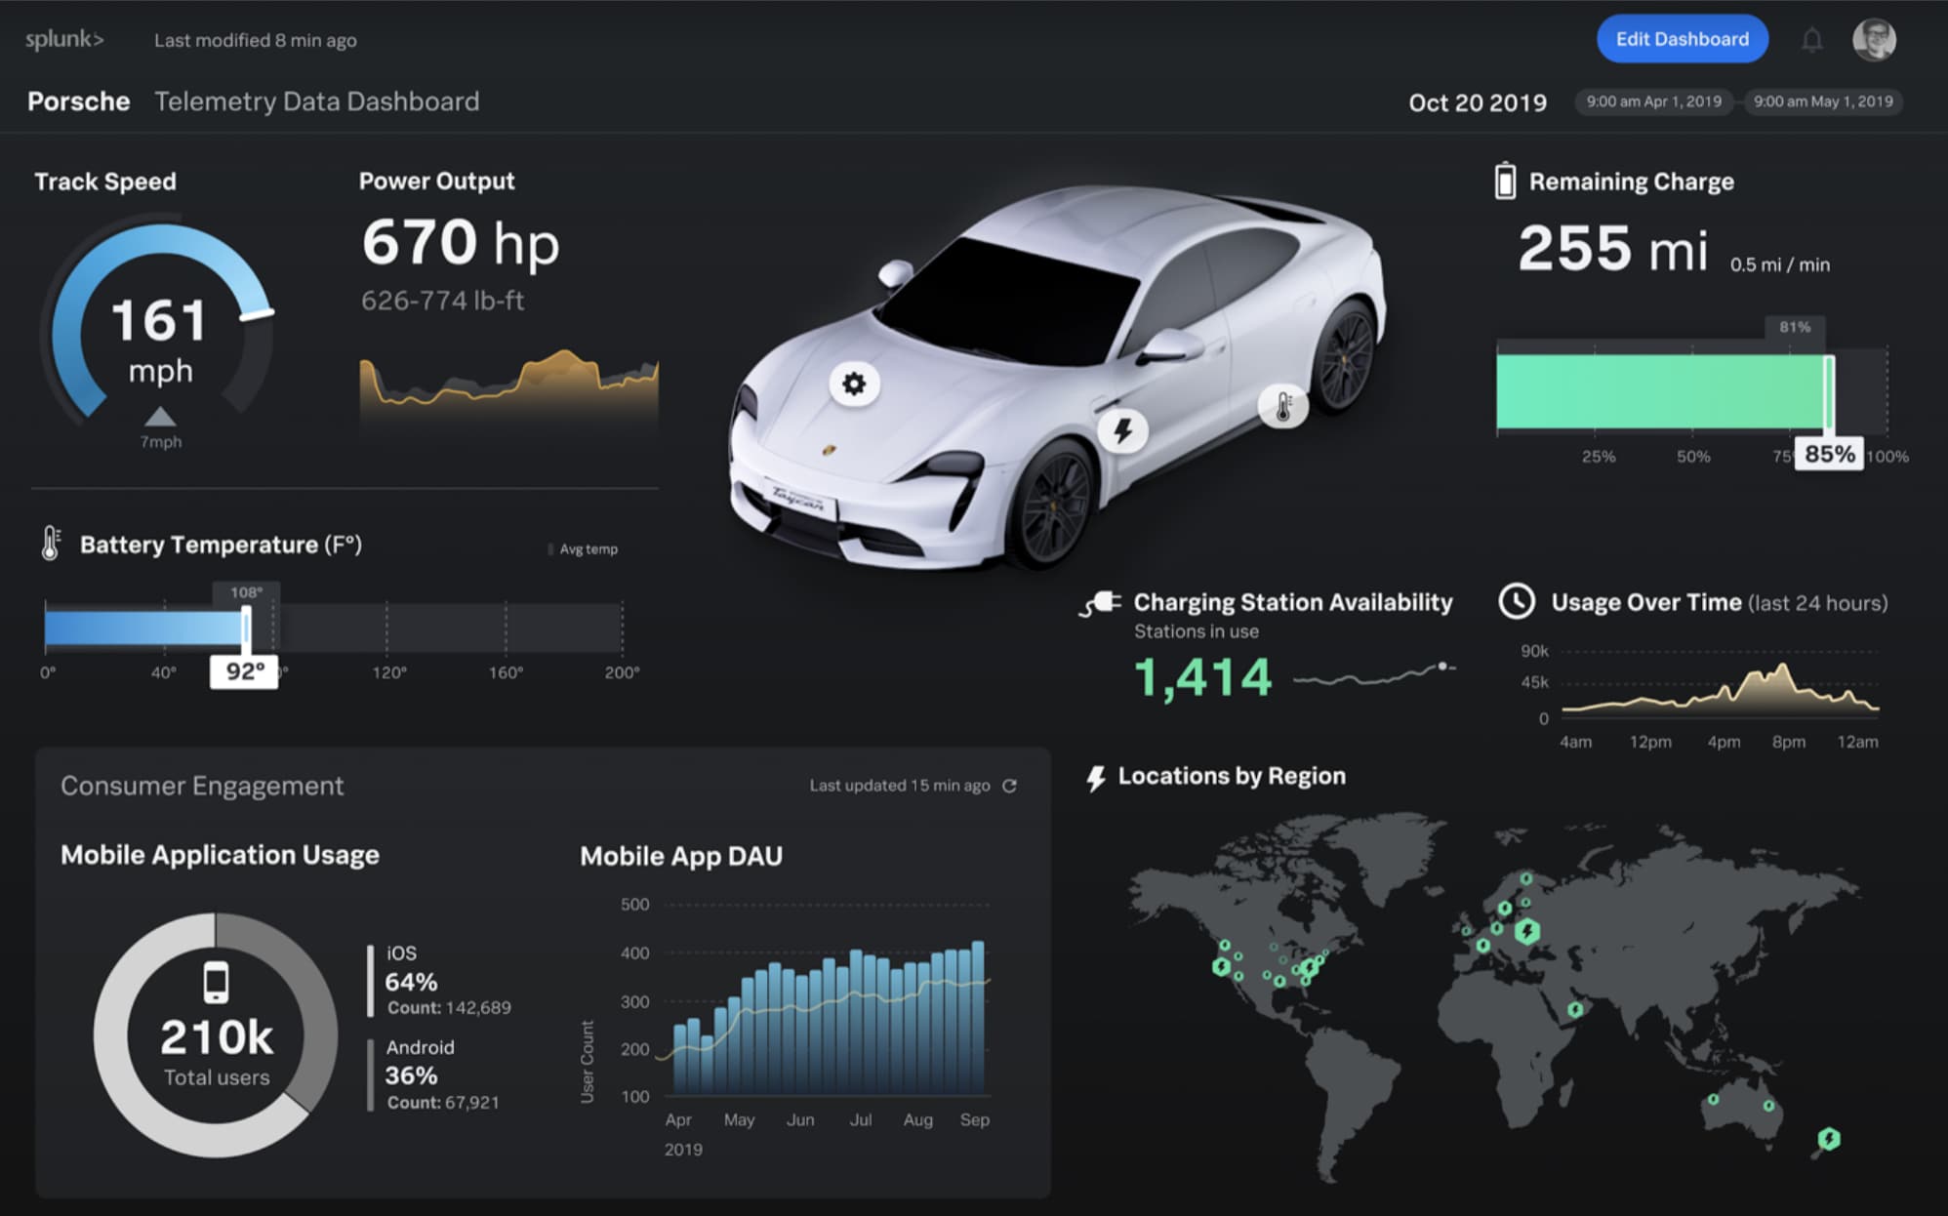Click the phone icon in the donut chart
Viewport: 1948px width, 1216px height.
point(216,982)
